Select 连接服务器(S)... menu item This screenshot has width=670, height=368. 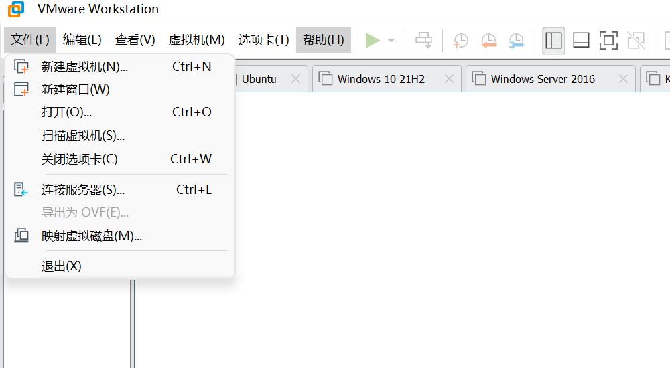coord(83,190)
